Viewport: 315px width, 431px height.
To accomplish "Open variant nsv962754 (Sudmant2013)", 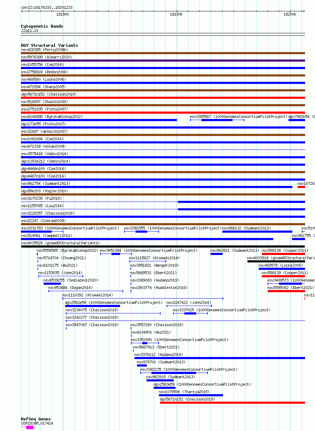I will point(46,183).
